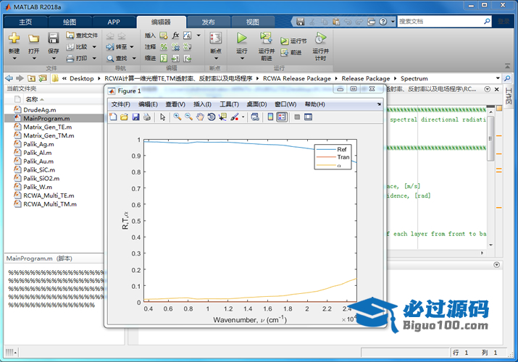
Task: Open the brush color dropdown arrow
Action: [243, 117]
